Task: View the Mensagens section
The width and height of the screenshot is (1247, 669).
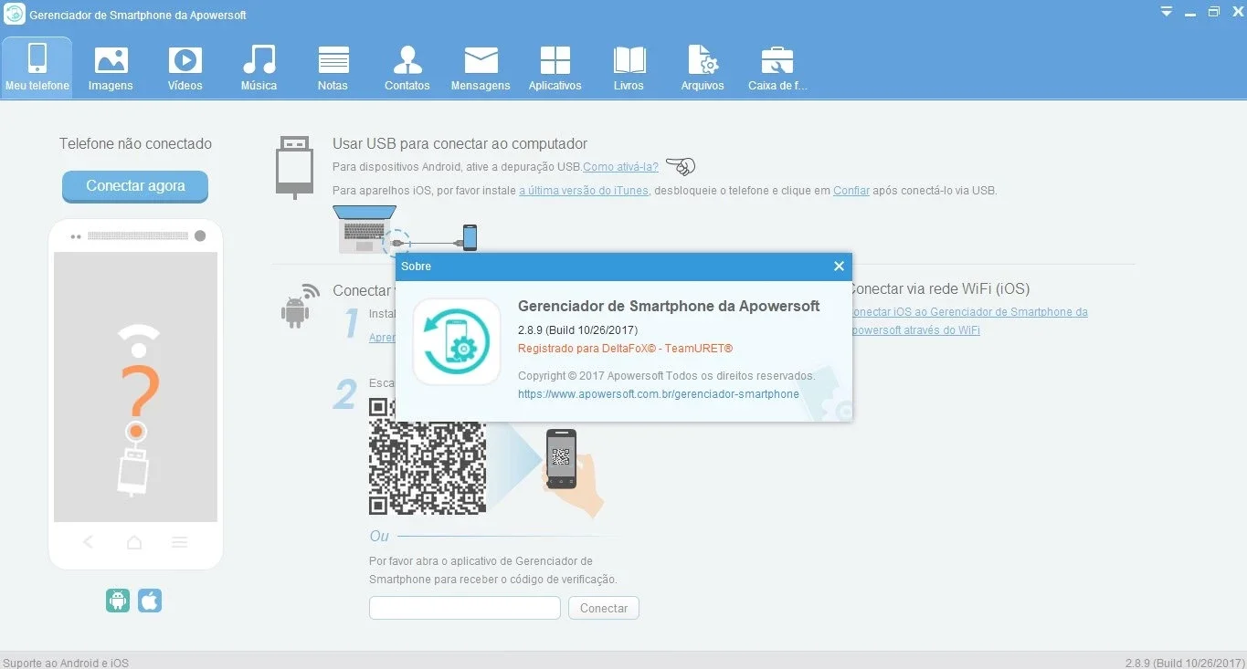Action: click(481, 67)
